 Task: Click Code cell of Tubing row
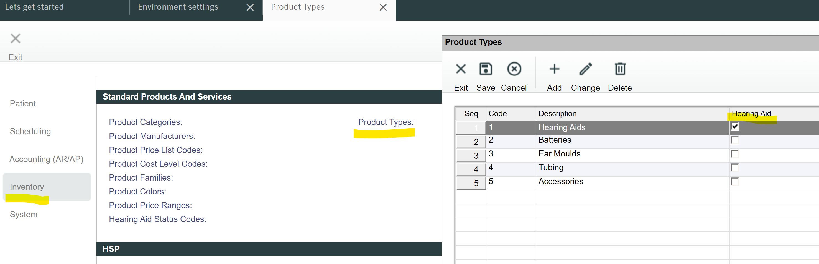pyautogui.click(x=511, y=169)
